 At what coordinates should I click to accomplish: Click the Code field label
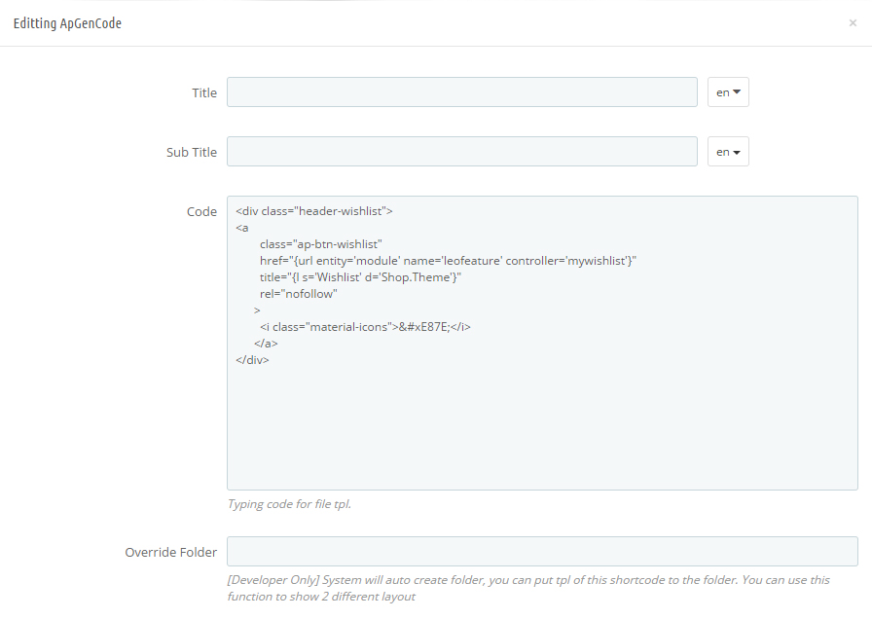tap(201, 212)
